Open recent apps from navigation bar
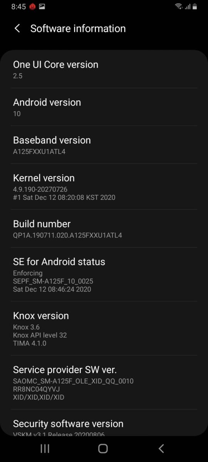Screen dimensions: 208x462 coord(45,448)
